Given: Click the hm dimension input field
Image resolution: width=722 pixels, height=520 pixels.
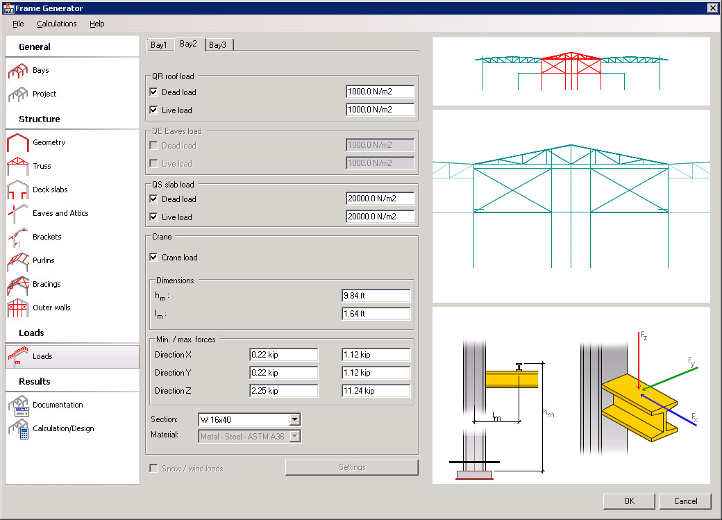Looking at the screenshot, I should point(376,296).
